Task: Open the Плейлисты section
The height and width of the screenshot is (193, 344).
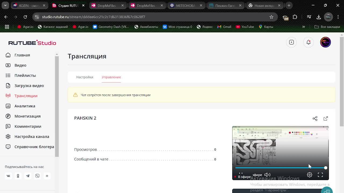Action: point(21,75)
